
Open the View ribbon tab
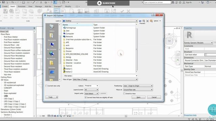(x=30, y=6)
